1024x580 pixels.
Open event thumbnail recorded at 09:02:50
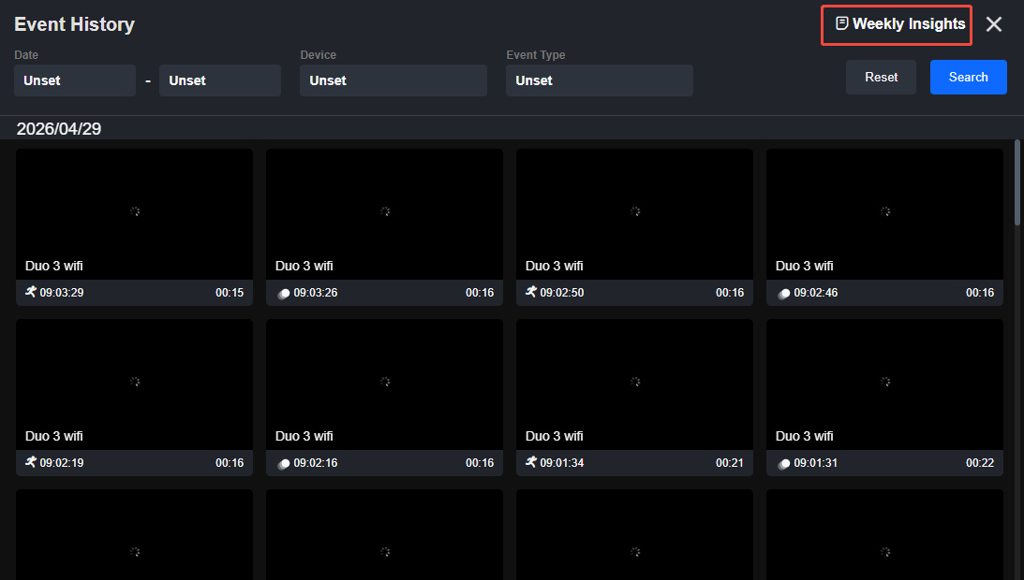pos(635,214)
